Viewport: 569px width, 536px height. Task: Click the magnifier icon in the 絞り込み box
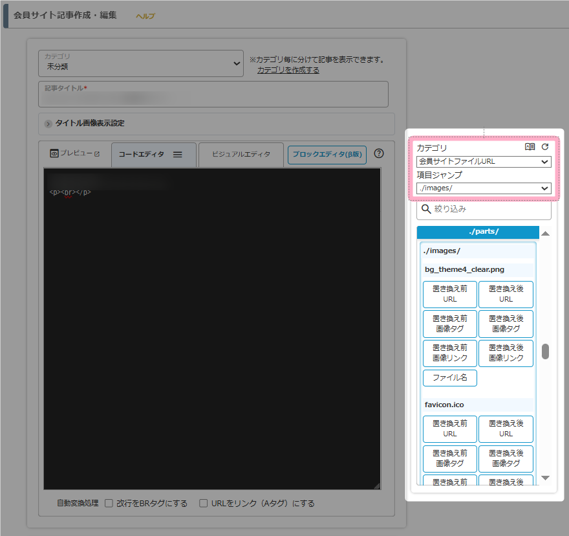[x=426, y=209]
